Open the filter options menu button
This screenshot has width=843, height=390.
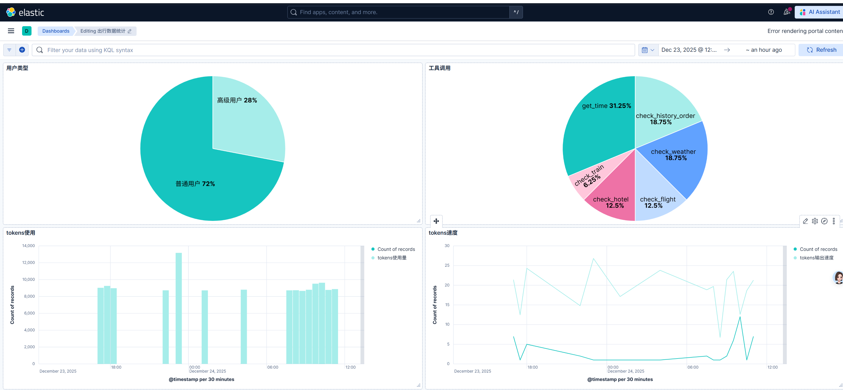pos(9,50)
